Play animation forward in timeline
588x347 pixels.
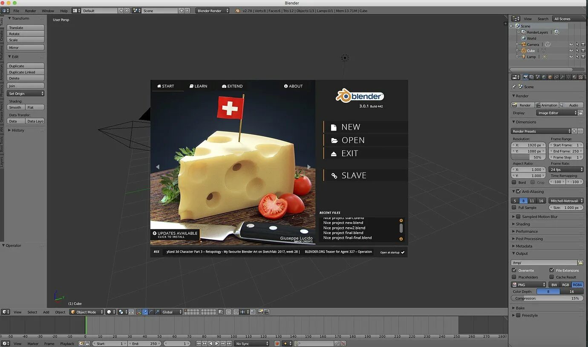click(x=216, y=344)
